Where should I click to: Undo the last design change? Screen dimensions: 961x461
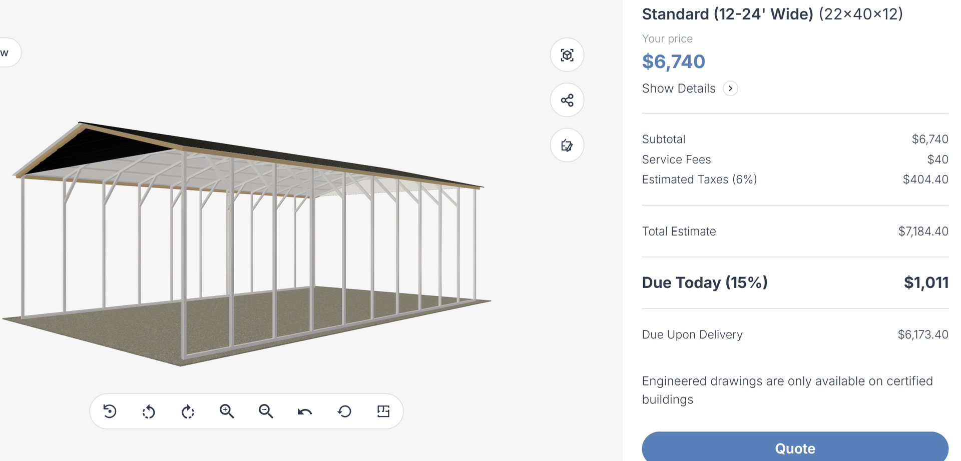(305, 411)
